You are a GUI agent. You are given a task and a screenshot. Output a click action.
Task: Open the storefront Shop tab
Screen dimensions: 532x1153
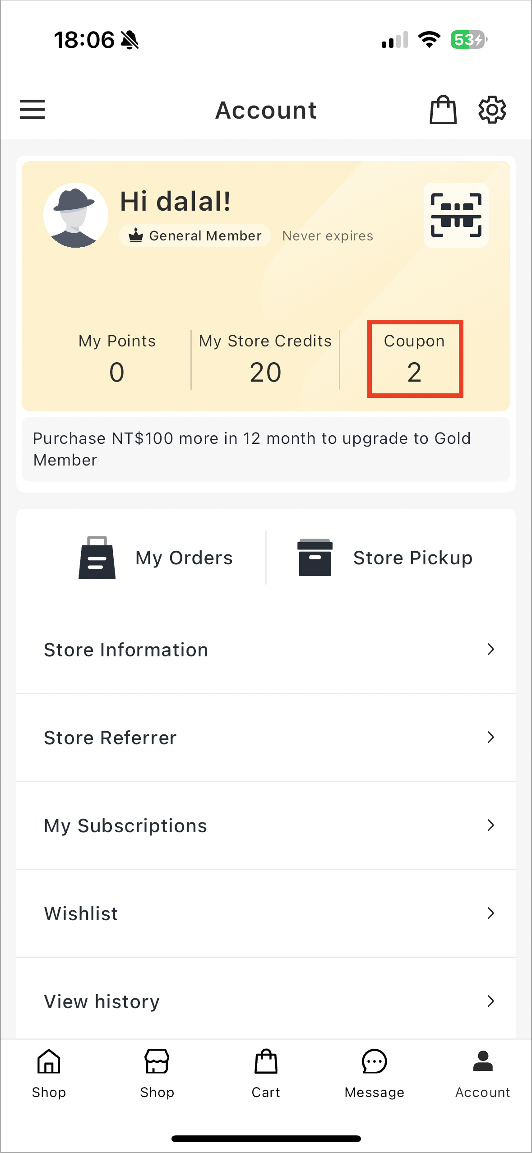tap(157, 1074)
